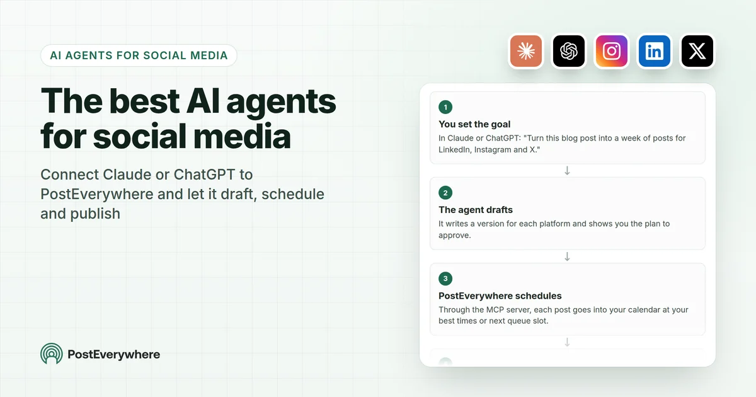
Task: Click the 'Through the MCP server' description text
Action: [563, 315]
